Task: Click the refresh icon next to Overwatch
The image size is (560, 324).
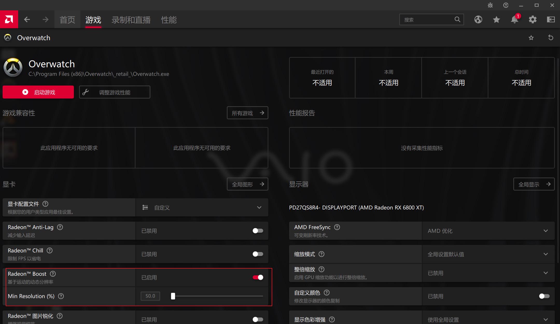Action: [551, 38]
